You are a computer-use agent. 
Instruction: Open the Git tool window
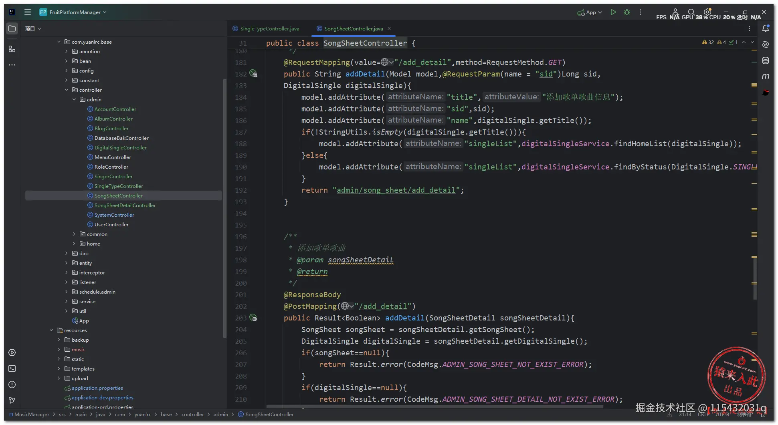tap(12, 401)
